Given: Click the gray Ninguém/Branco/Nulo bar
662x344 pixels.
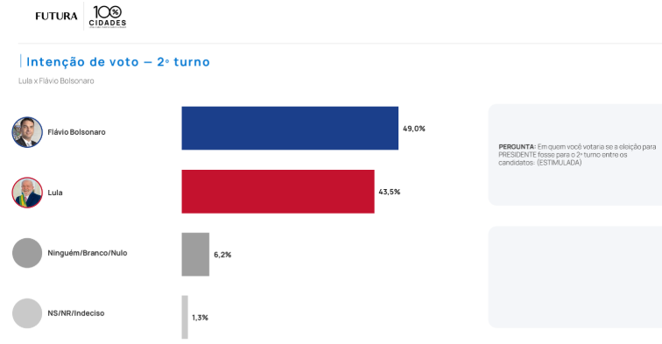Looking at the screenshot, I should pyautogui.click(x=195, y=255).
